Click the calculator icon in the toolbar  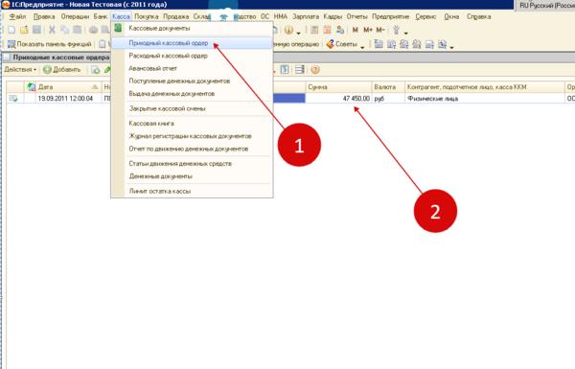(x=314, y=30)
